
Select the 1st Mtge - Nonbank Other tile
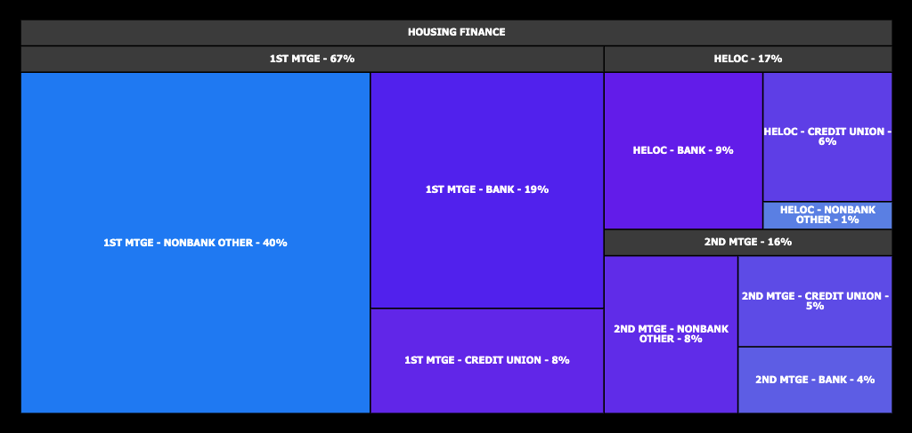(x=195, y=243)
